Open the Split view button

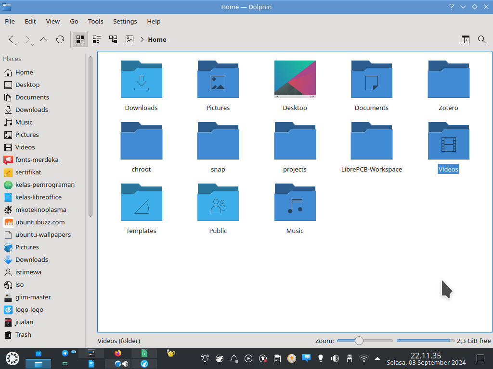pos(466,39)
